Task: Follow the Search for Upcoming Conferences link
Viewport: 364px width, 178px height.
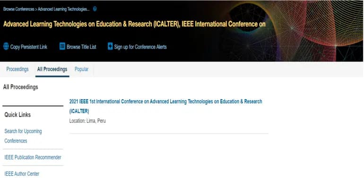Action: click(x=23, y=136)
